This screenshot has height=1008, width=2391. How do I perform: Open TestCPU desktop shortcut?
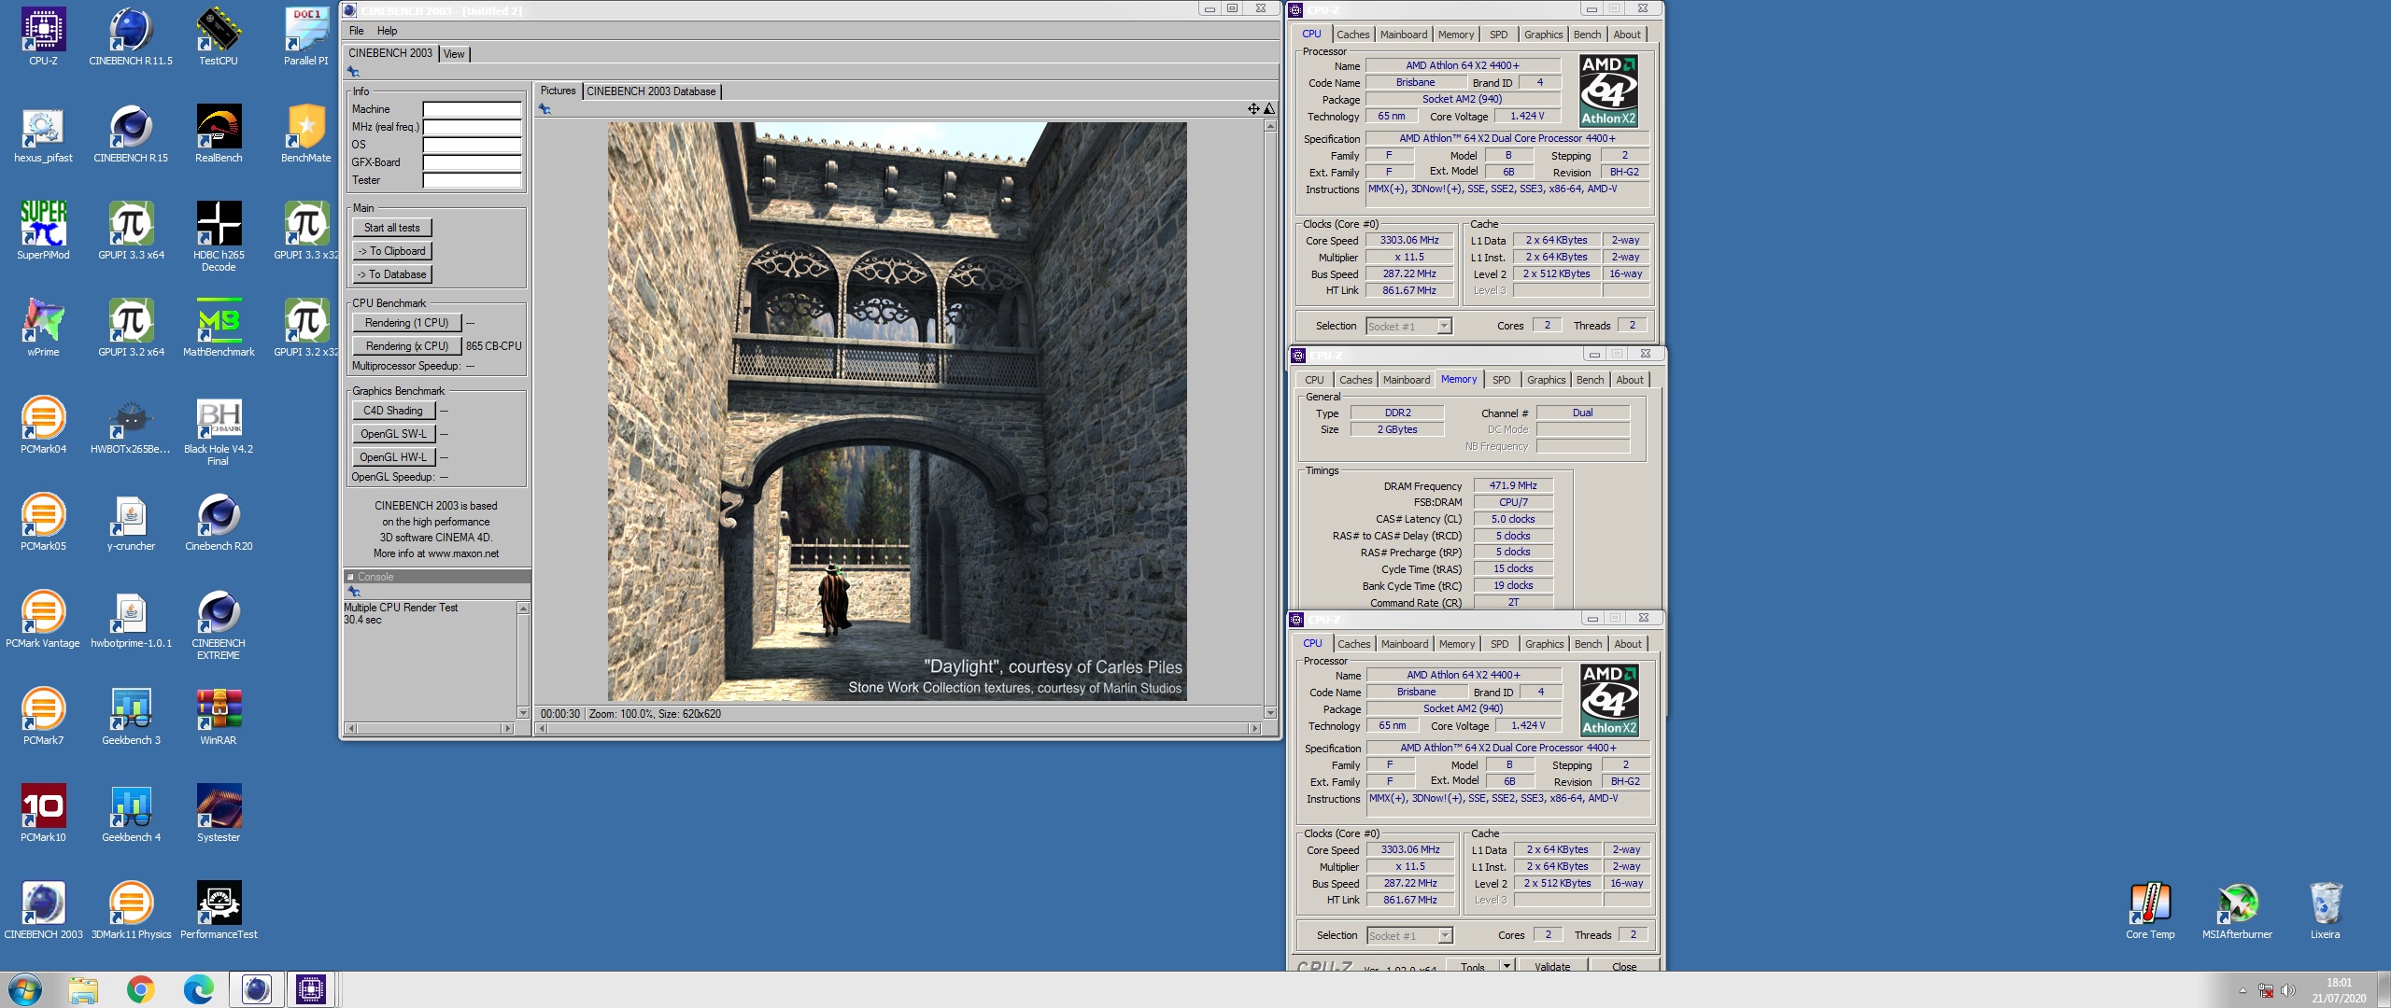point(219,35)
